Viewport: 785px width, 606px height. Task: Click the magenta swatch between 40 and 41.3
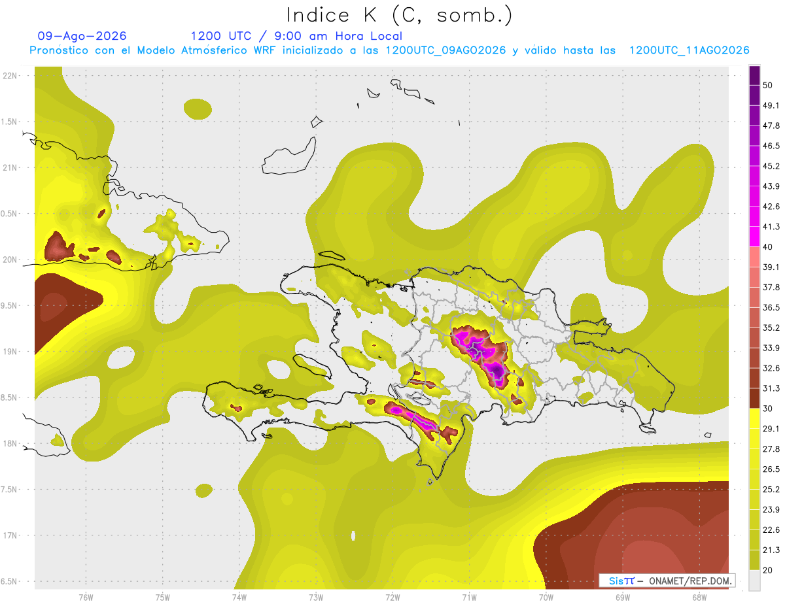[754, 237]
